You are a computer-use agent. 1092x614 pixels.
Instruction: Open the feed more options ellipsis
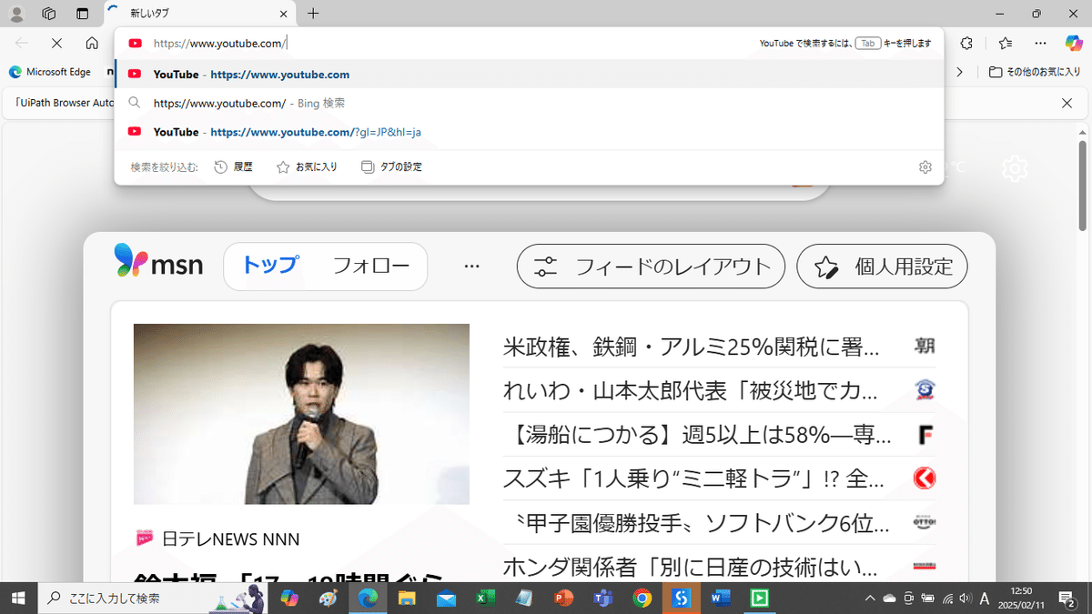tap(471, 267)
